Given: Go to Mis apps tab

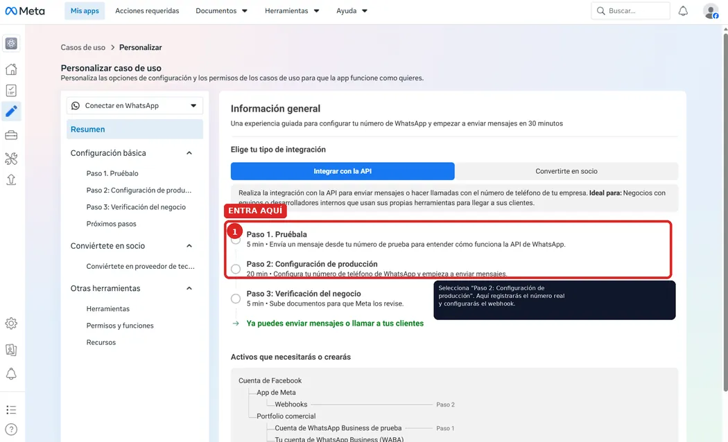Looking at the screenshot, I should click(85, 10).
